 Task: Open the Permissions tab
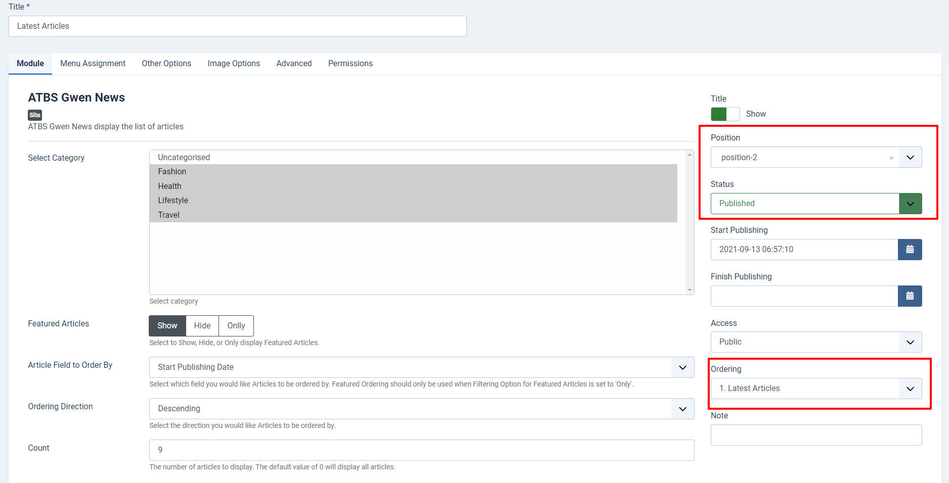tap(350, 64)
